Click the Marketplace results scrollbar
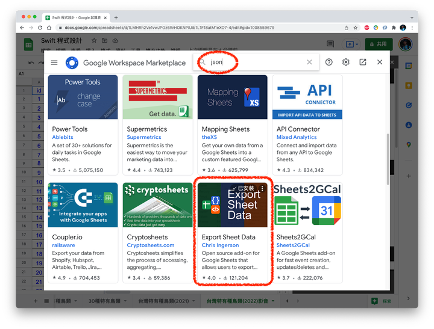The height and width of the screenshot is (329, 434). click(388, 159)
